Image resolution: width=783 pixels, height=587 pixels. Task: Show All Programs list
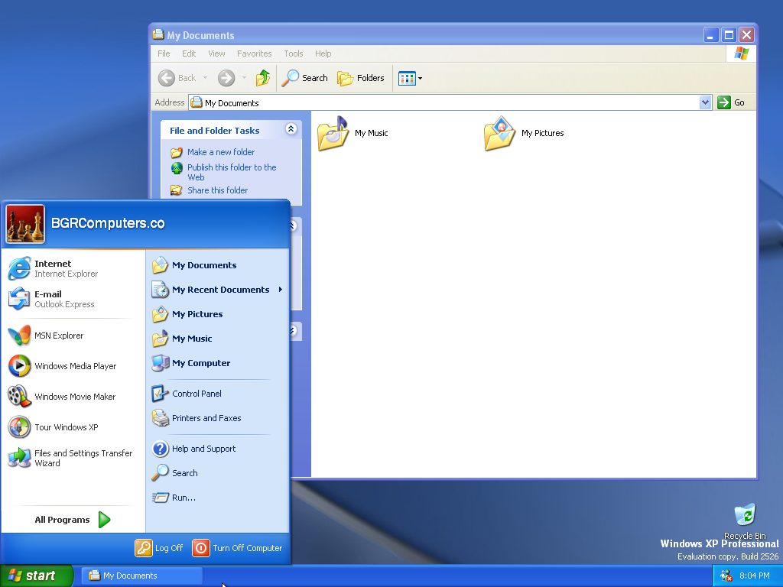(x=73, y=520)
